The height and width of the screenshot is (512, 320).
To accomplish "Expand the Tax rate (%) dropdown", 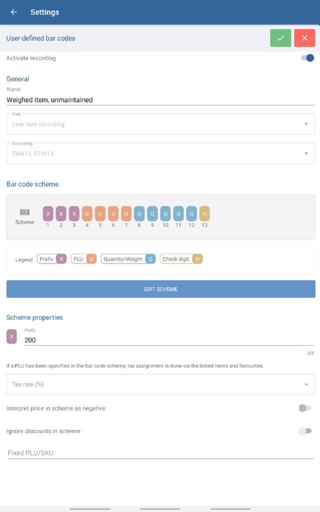I will (160, 384).
